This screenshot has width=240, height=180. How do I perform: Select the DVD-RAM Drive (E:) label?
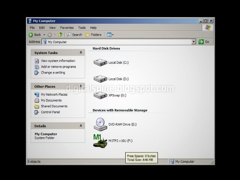click(123, 124)
